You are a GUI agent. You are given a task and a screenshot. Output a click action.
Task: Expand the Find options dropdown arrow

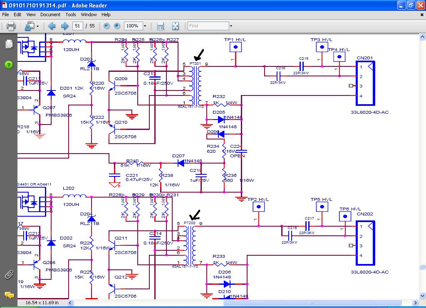coord(231,26)
